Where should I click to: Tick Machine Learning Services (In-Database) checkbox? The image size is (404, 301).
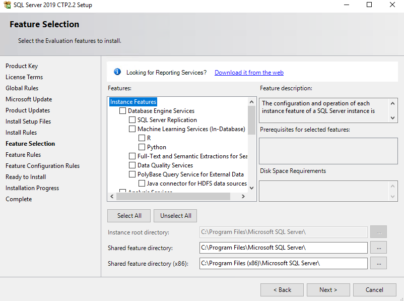[132, 129]
